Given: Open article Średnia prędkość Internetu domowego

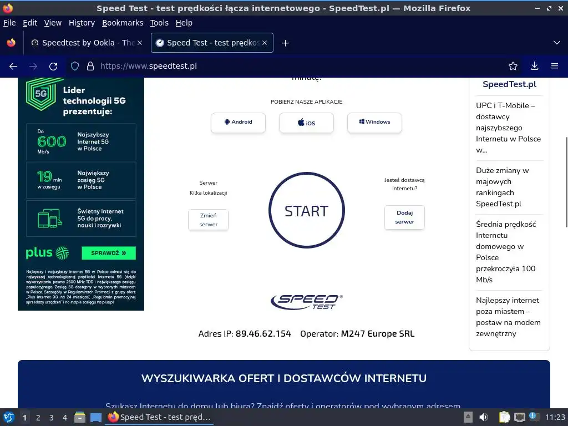Looking at the screenshot, I should point(506,252).
